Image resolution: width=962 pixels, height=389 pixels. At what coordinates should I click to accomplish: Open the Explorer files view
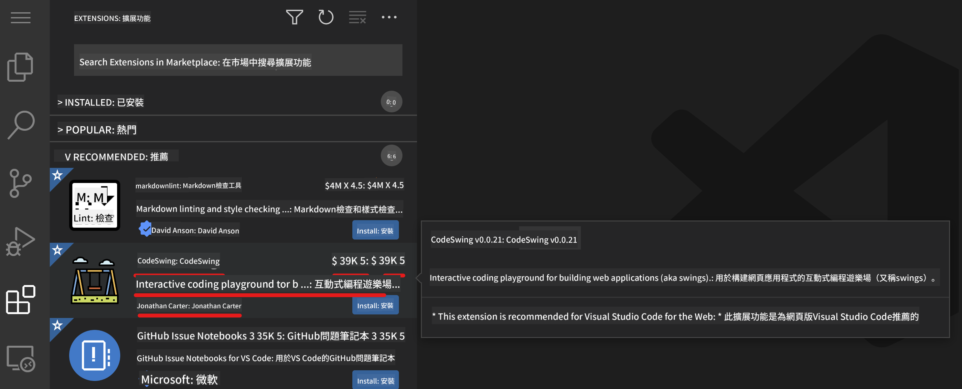pyautogui.click(x=20, y=67)
